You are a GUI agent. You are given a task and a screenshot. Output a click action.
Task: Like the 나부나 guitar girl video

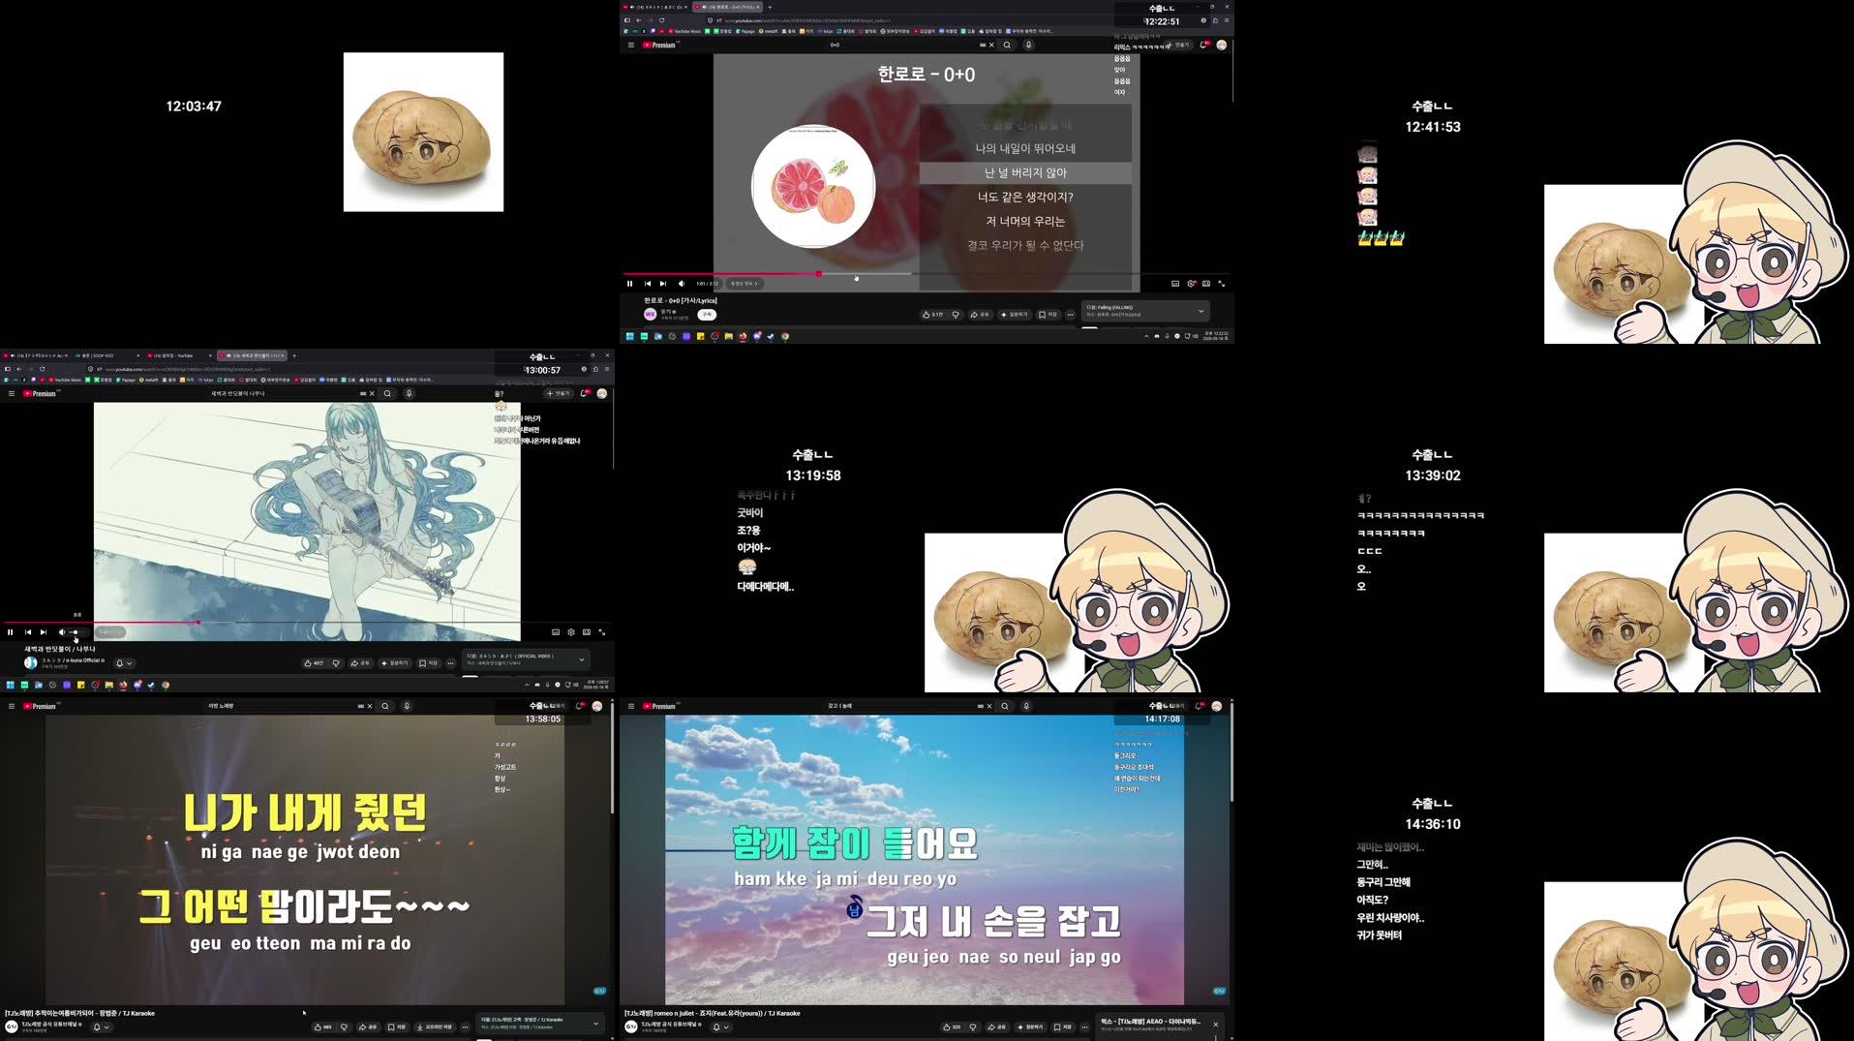tap(314, 663)
